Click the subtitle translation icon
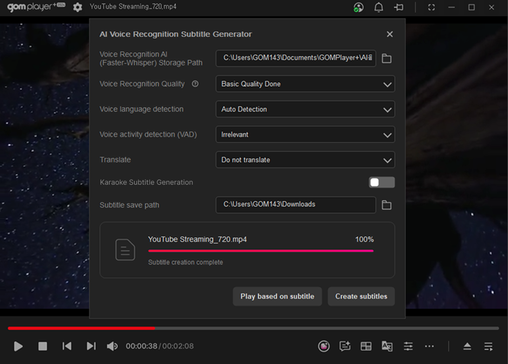508x364 pixels. [387, 346]
